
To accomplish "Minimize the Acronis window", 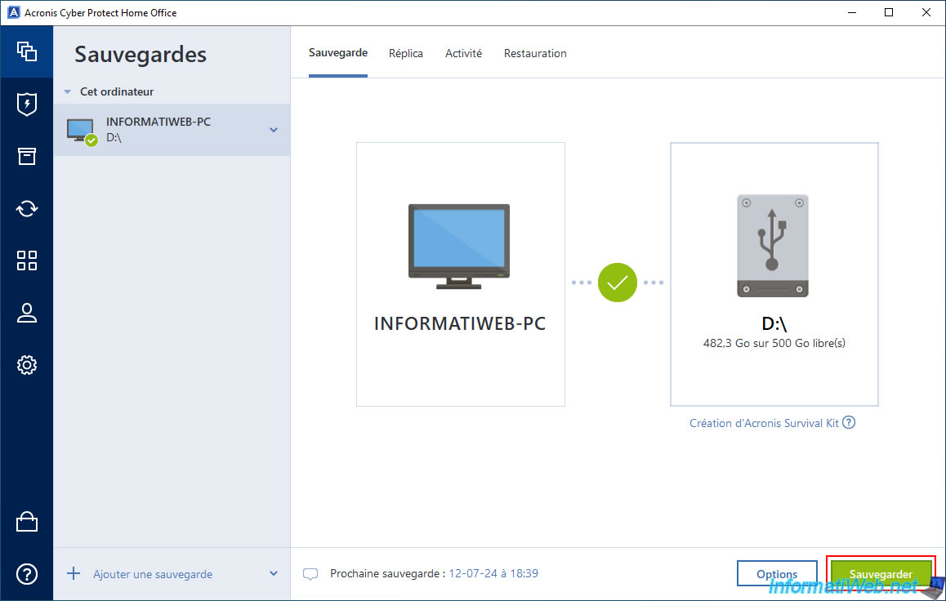I will pyautogui.click(x=852, y=13).
